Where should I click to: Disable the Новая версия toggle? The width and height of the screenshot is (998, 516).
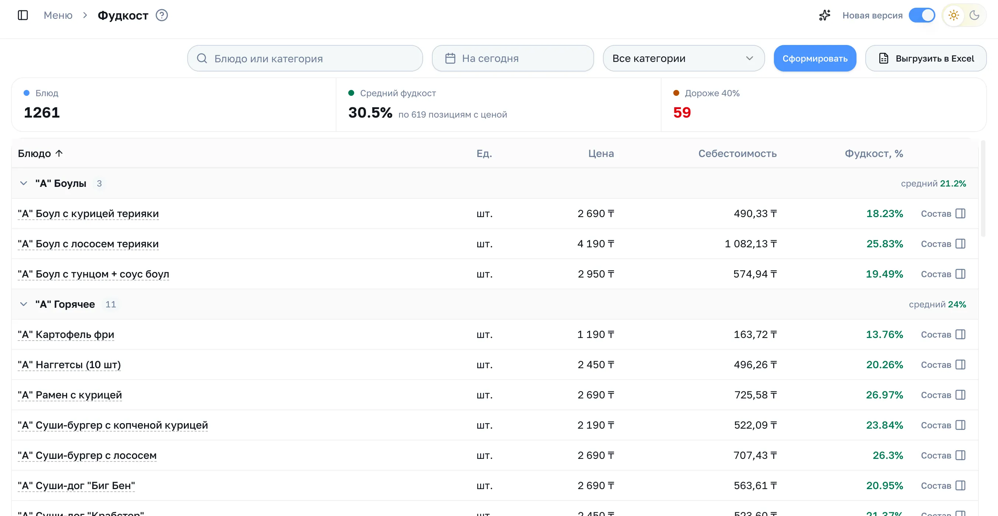(922, 15)
